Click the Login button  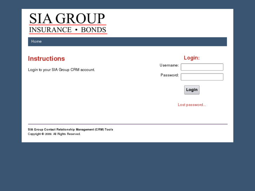192,90
